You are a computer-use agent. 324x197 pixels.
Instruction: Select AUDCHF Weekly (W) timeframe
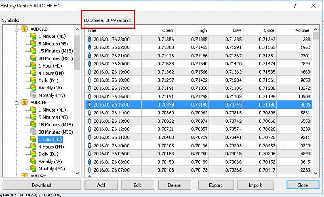click(x=50, y=161)
